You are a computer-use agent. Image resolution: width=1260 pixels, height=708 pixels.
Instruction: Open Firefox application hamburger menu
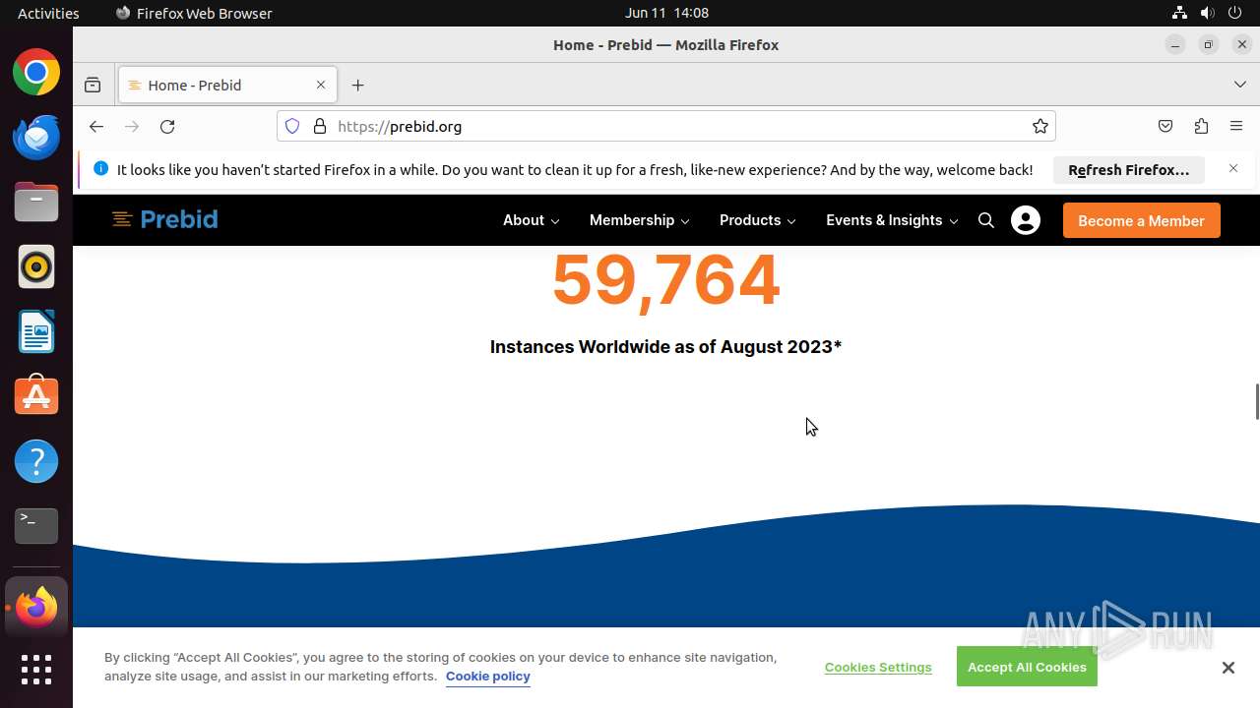[1236, 126]
